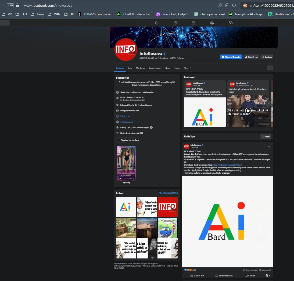Click Teilen to share post

tap(251, 276)
